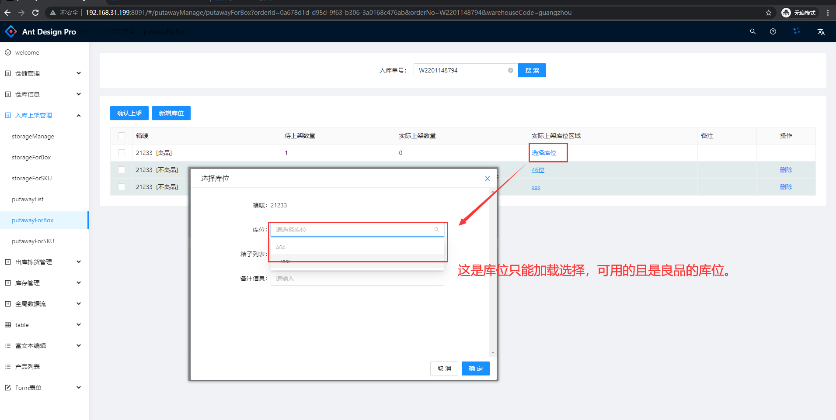Image resolution: width=836 pixels, height=420 pixels.
Task: Expand the 仓储管理 sidebar menu
Action: pyautogui.click(x=43, y=73)
